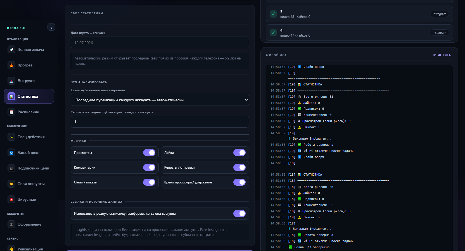Click ОЧИСТИТЬ to clear the live log

442,55
